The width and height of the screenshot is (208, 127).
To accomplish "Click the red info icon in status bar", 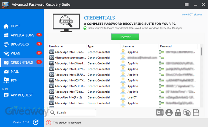I will tap(48, 123).
